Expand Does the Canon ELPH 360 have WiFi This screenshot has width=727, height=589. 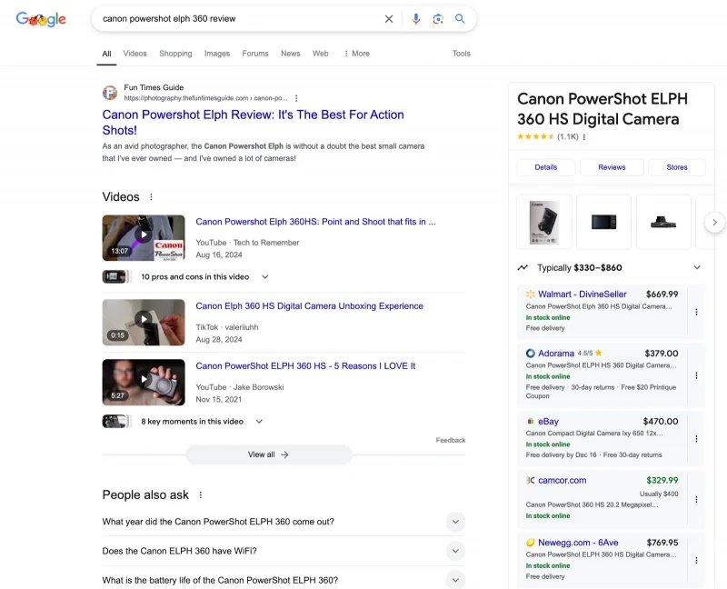point(284,551)
